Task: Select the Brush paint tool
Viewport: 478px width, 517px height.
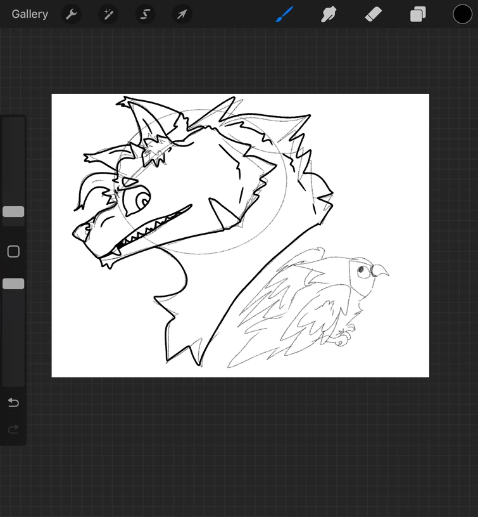Action: click(284, 15)
